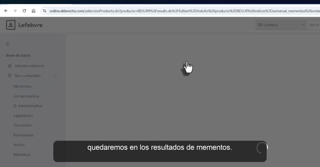
Task: View site information icon beside the URL
Action: coord(45,11)
